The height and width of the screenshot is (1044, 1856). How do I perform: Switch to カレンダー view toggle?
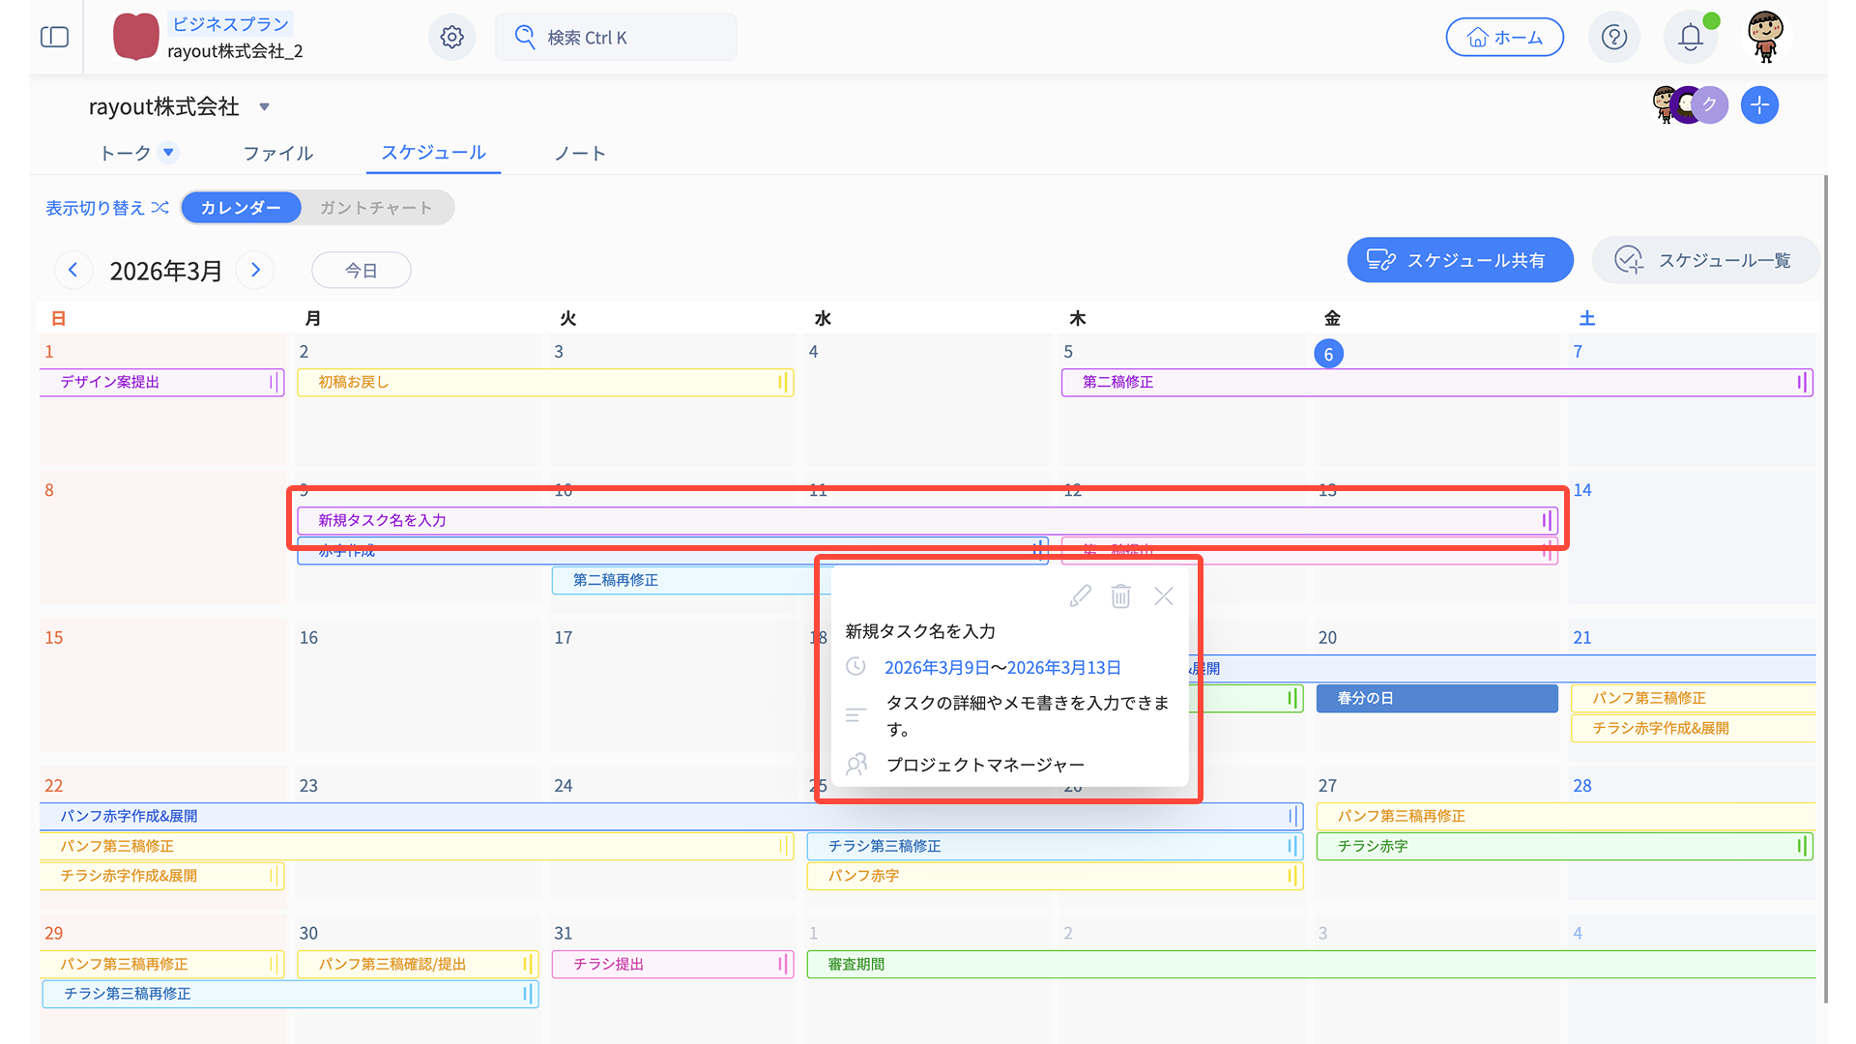[241, 208]
